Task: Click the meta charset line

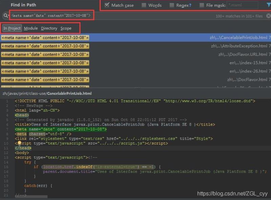Action: (43, 134)
